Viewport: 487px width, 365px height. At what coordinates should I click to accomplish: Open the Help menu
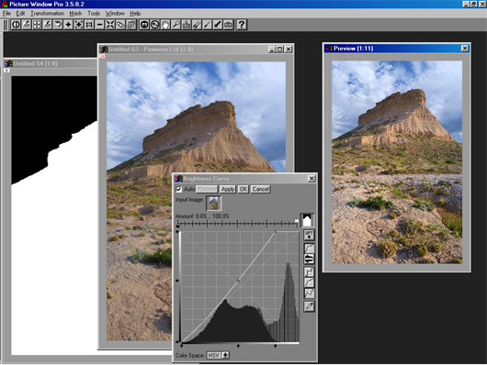click(x=135, y=14)
